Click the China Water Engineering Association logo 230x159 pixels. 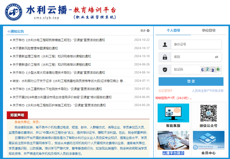(14, 12)
